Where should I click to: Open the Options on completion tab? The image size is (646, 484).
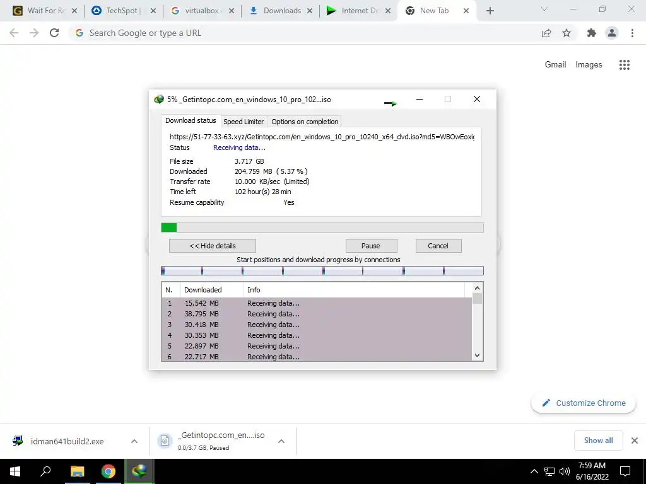point(305,122)
